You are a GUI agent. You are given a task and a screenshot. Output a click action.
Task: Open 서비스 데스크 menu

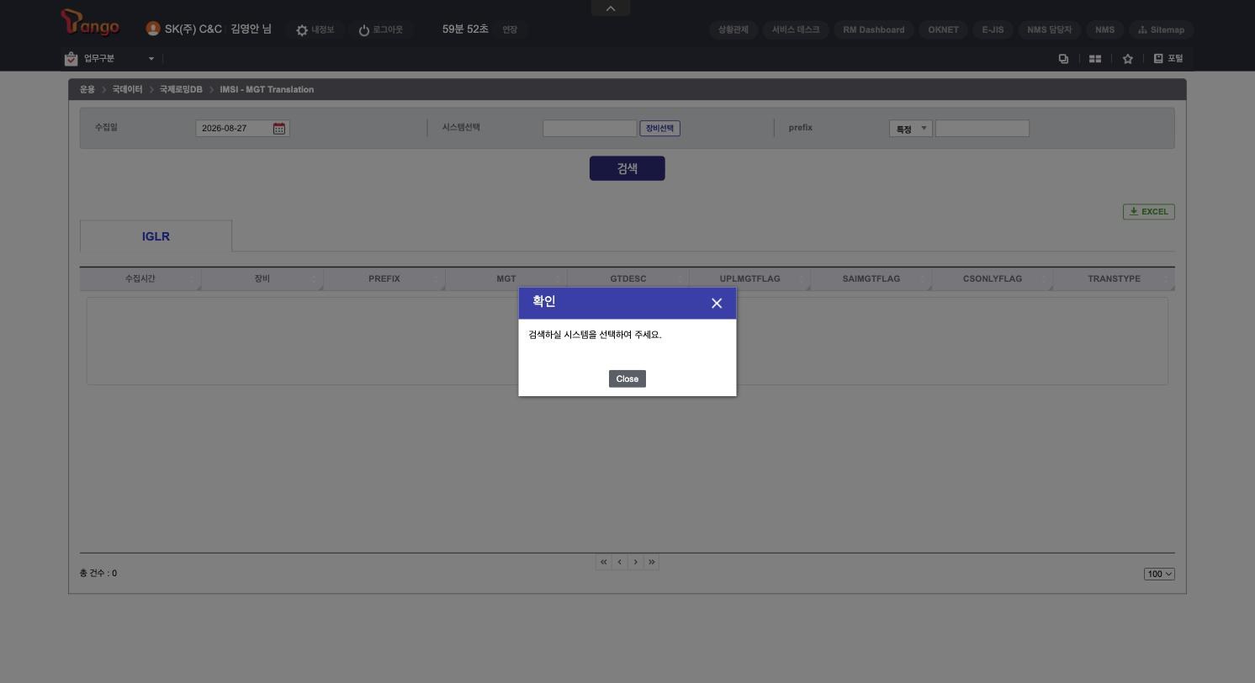point(796,29)
